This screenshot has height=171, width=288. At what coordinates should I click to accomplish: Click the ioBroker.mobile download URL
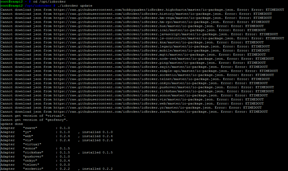(136, 50)
